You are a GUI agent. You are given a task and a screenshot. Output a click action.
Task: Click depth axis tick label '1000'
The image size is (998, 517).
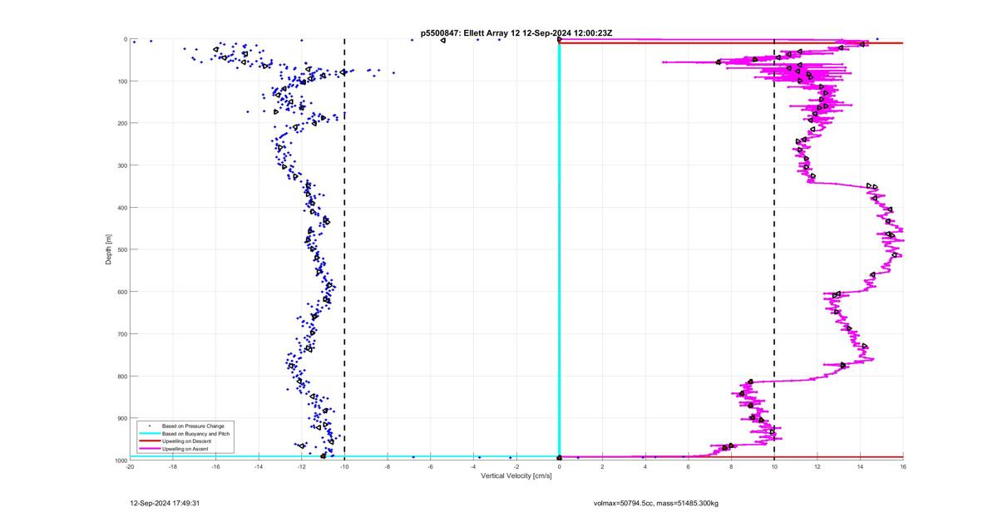point(120,460)
